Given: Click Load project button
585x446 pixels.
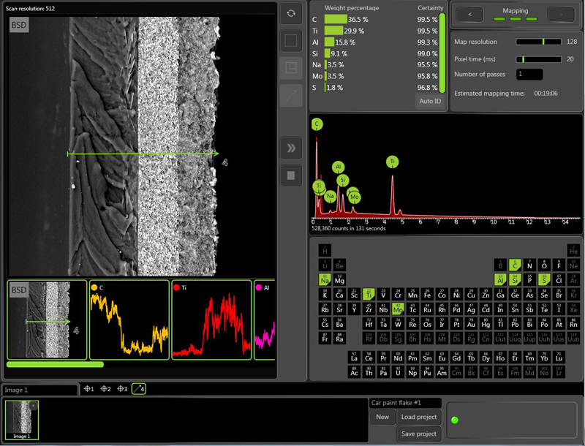Looking at the screenshot, I should tap(418, 417).
